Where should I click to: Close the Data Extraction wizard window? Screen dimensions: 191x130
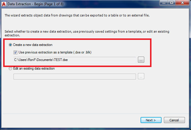point(182,3)
